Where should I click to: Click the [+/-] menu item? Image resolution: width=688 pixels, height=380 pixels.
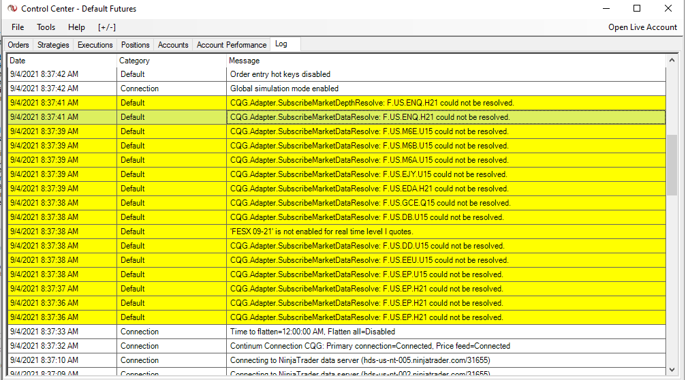pyautogui.click(x=107, y=27)
